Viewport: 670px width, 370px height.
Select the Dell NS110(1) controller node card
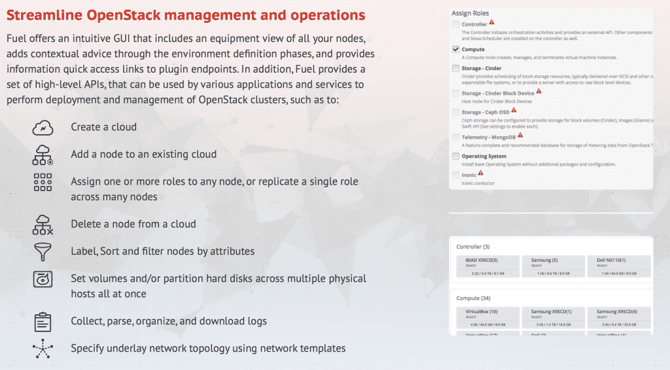pyautogui.click(x=619, y=267)
